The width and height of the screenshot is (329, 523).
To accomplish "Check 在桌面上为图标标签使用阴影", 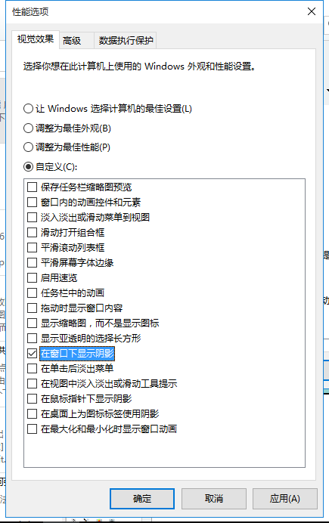I will pos(32,413).
